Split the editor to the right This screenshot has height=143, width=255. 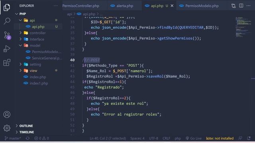[x=241, y=6]
